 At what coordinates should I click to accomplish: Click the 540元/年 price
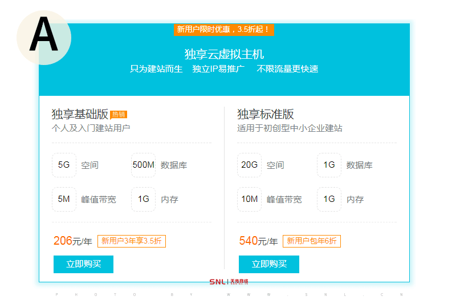(x=258, y=241)
